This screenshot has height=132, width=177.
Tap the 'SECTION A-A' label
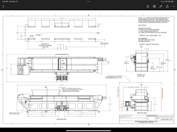point(45,44)
